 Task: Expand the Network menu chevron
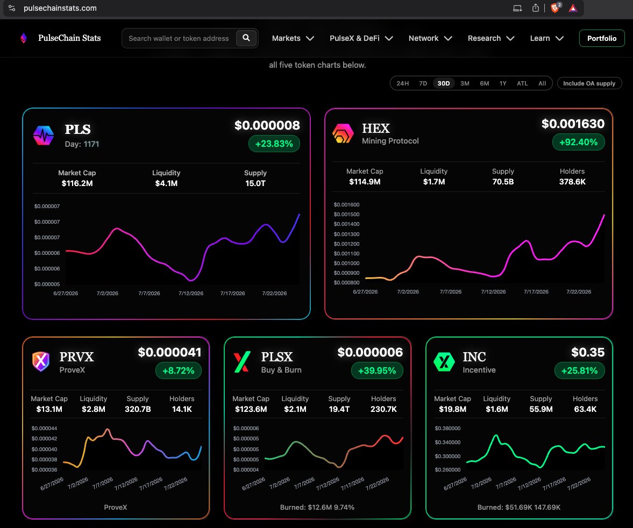click(448, 38)
